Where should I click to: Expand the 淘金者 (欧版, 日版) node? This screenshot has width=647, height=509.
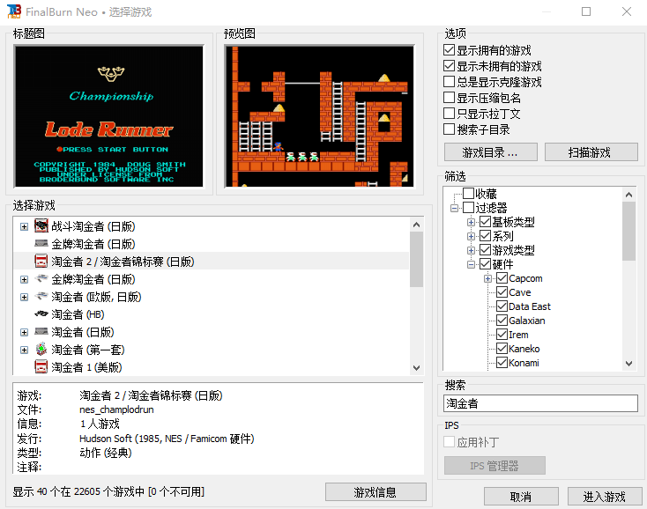click(x=24, y=297)
